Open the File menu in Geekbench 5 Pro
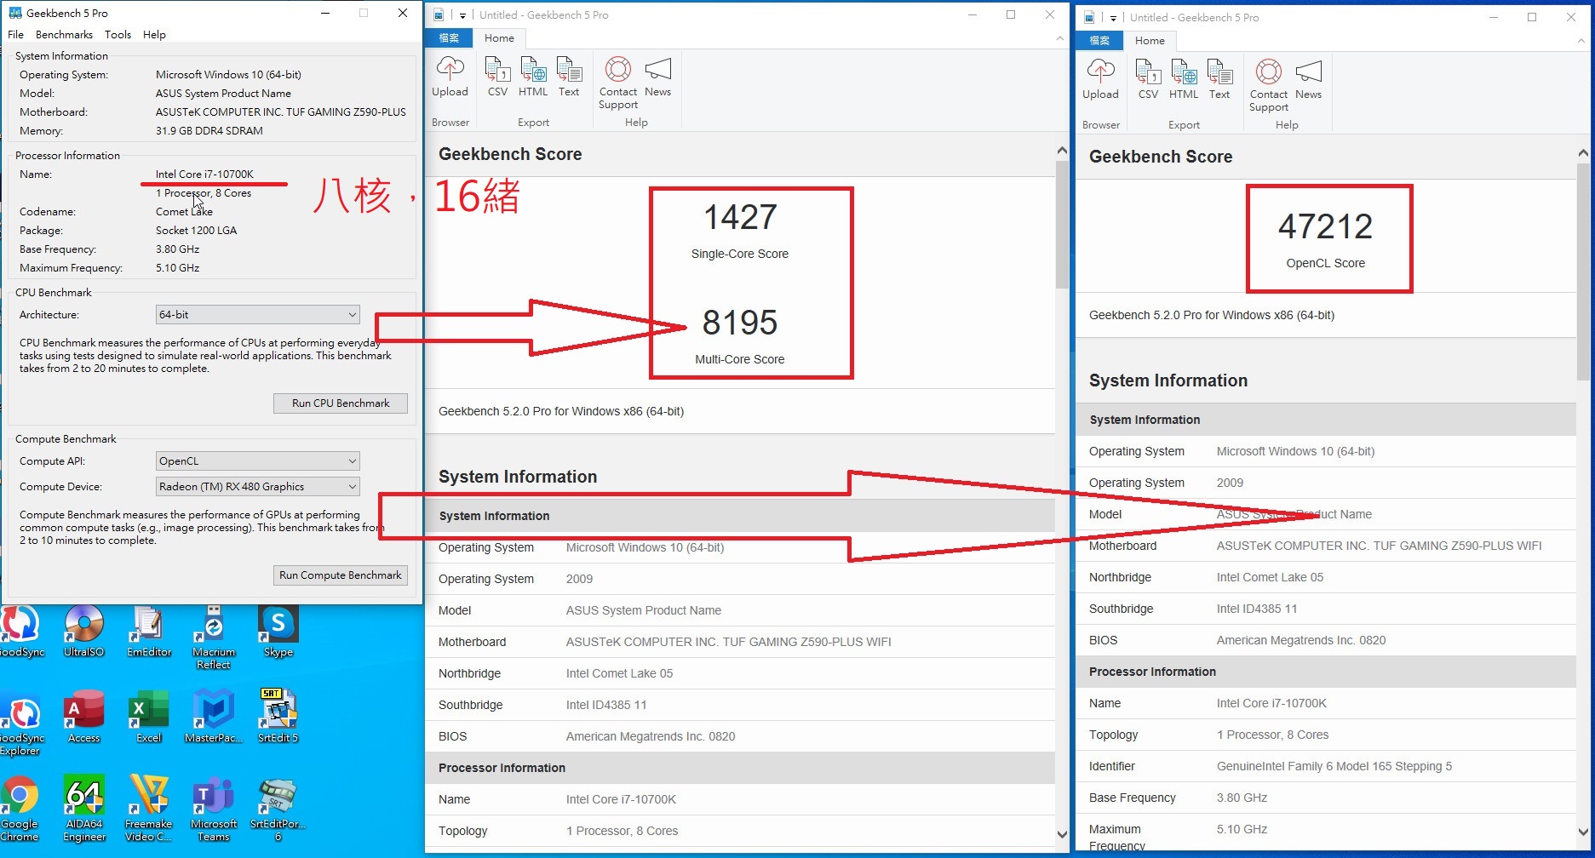 (15, 35)
